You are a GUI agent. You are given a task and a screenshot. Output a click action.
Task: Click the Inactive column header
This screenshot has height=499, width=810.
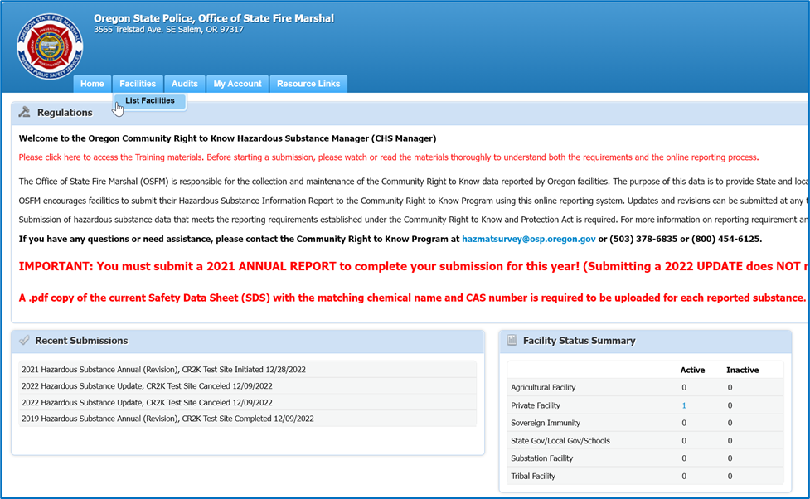742,370
